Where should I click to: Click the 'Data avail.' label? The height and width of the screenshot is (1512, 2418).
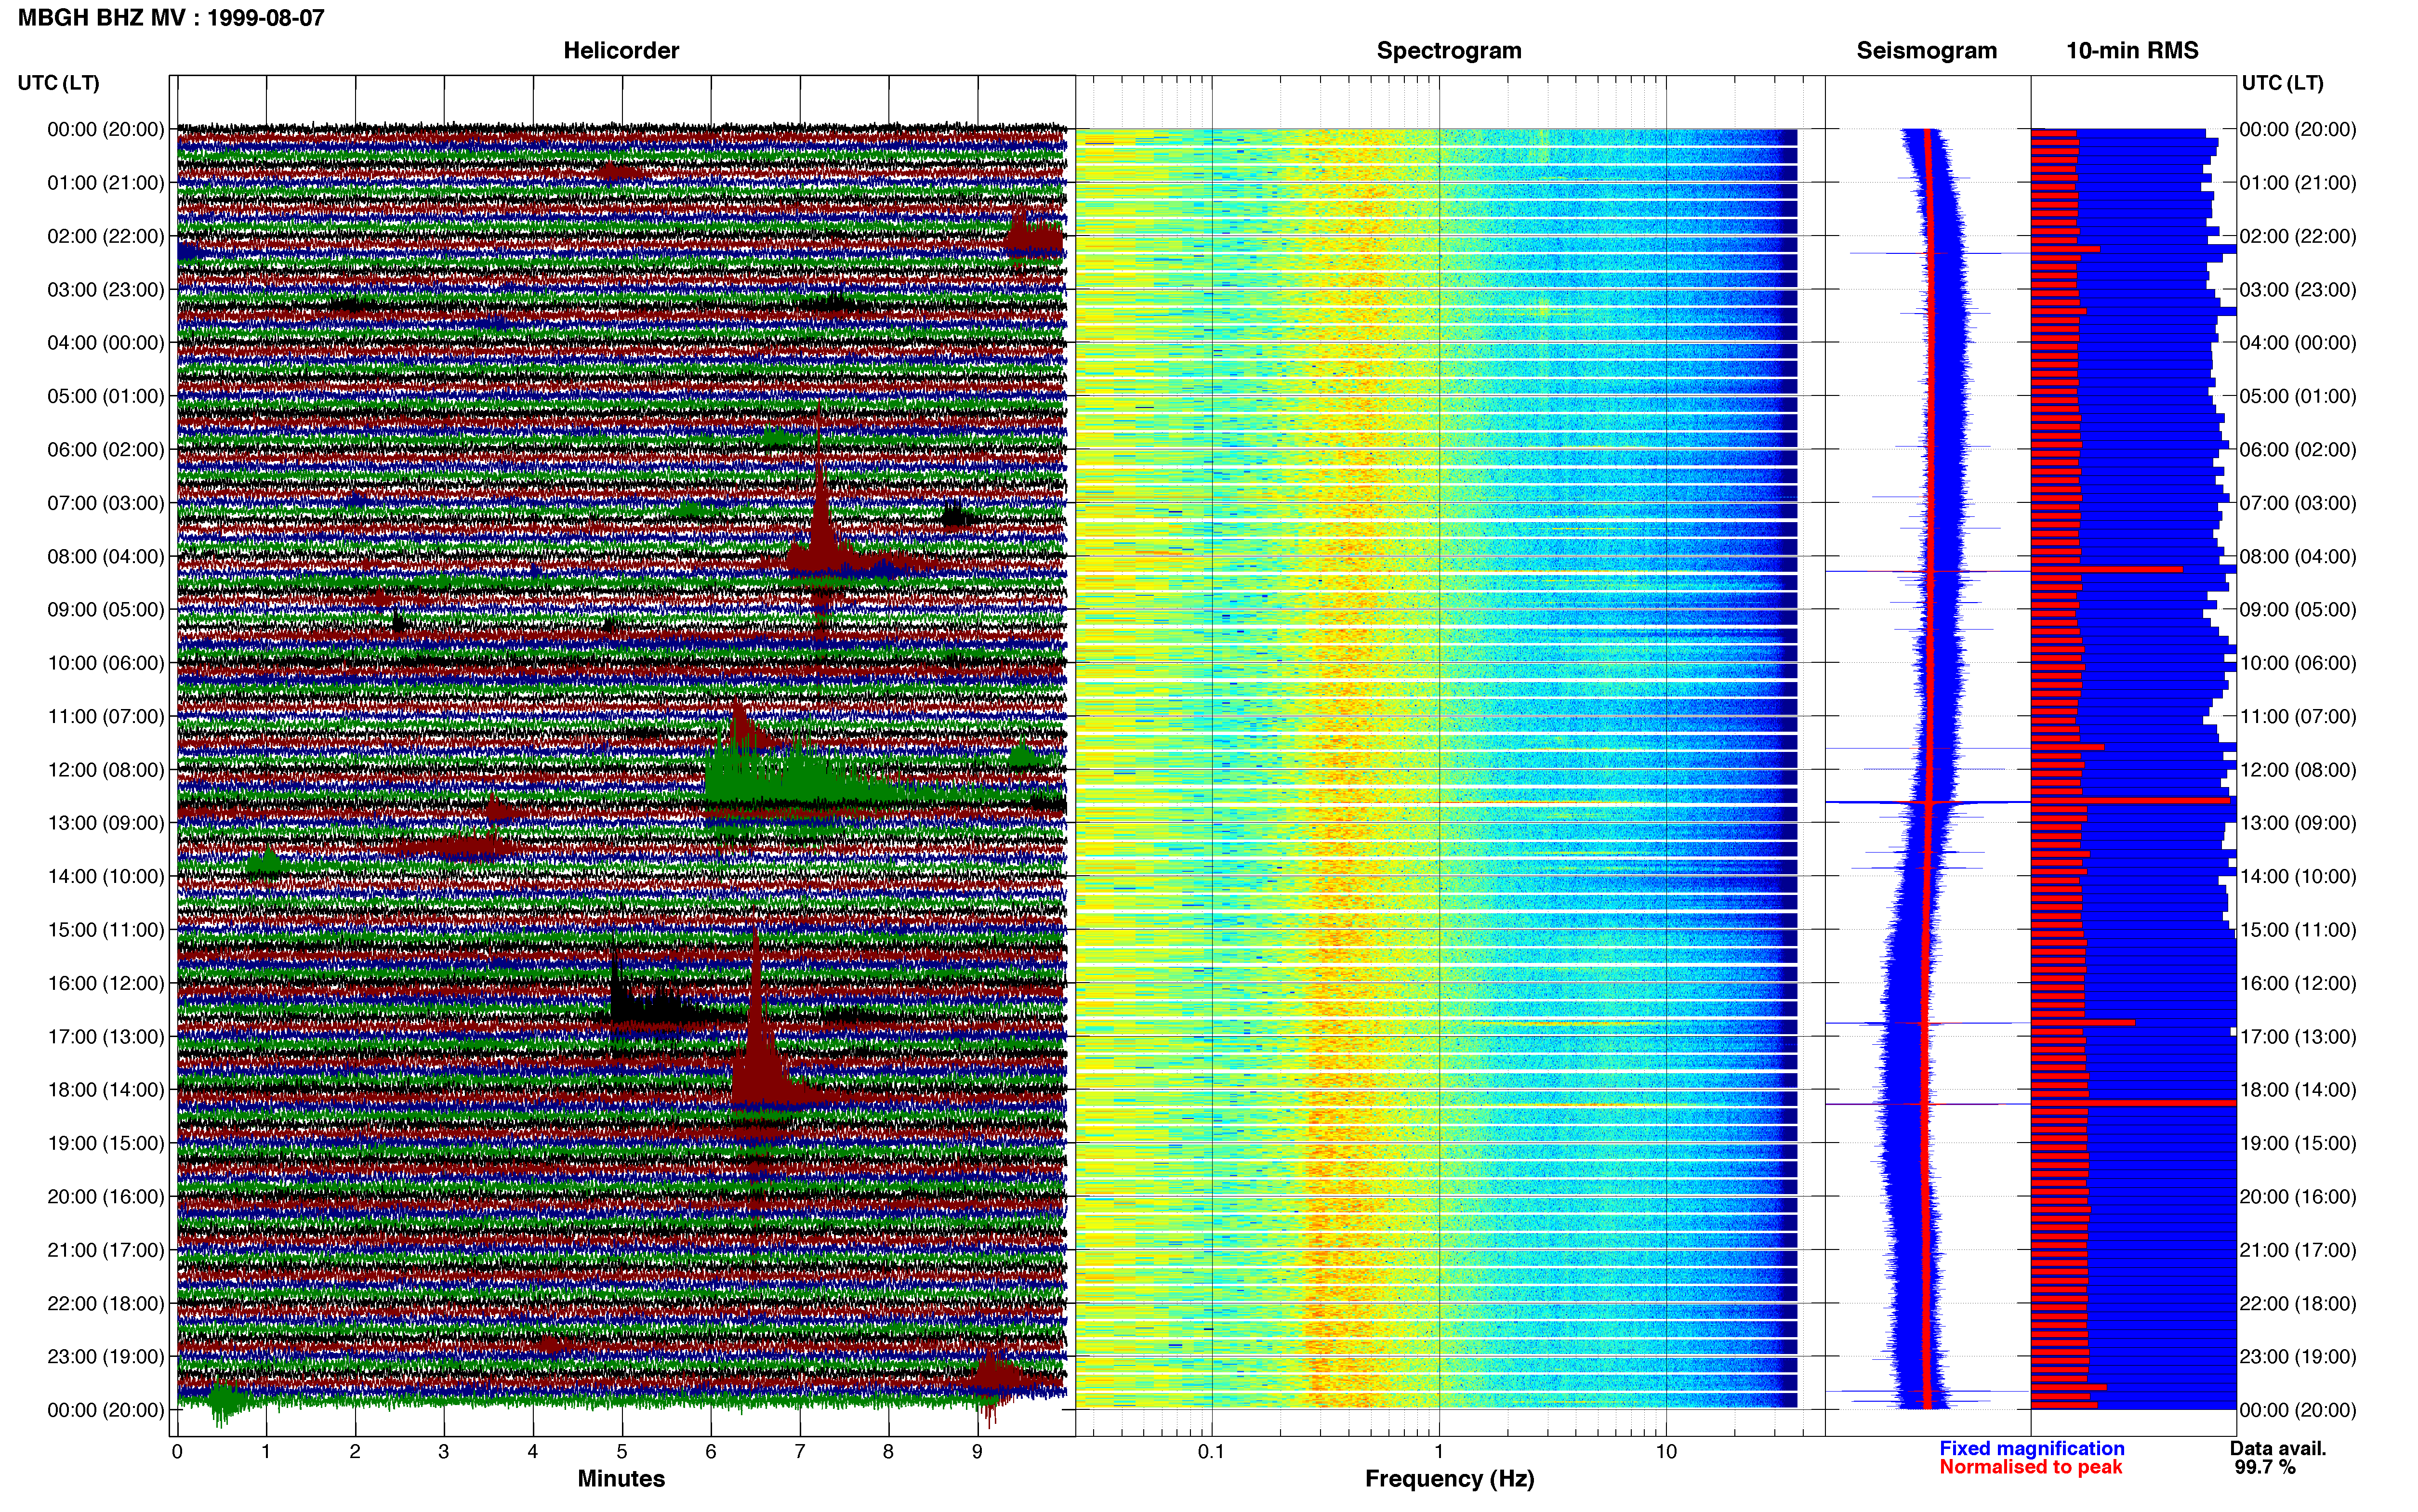[2278, 1448]
